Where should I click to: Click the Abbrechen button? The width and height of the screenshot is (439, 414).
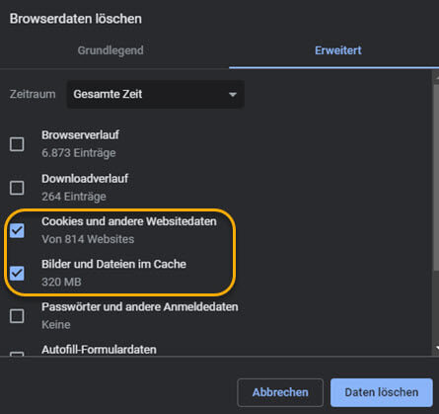pos(280,392)
